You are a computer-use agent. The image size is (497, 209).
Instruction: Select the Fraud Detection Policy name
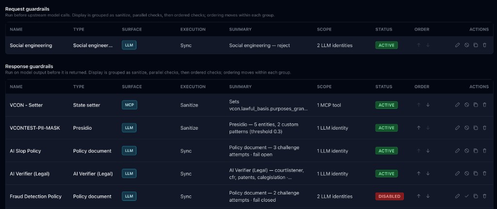tap(35, 196)
